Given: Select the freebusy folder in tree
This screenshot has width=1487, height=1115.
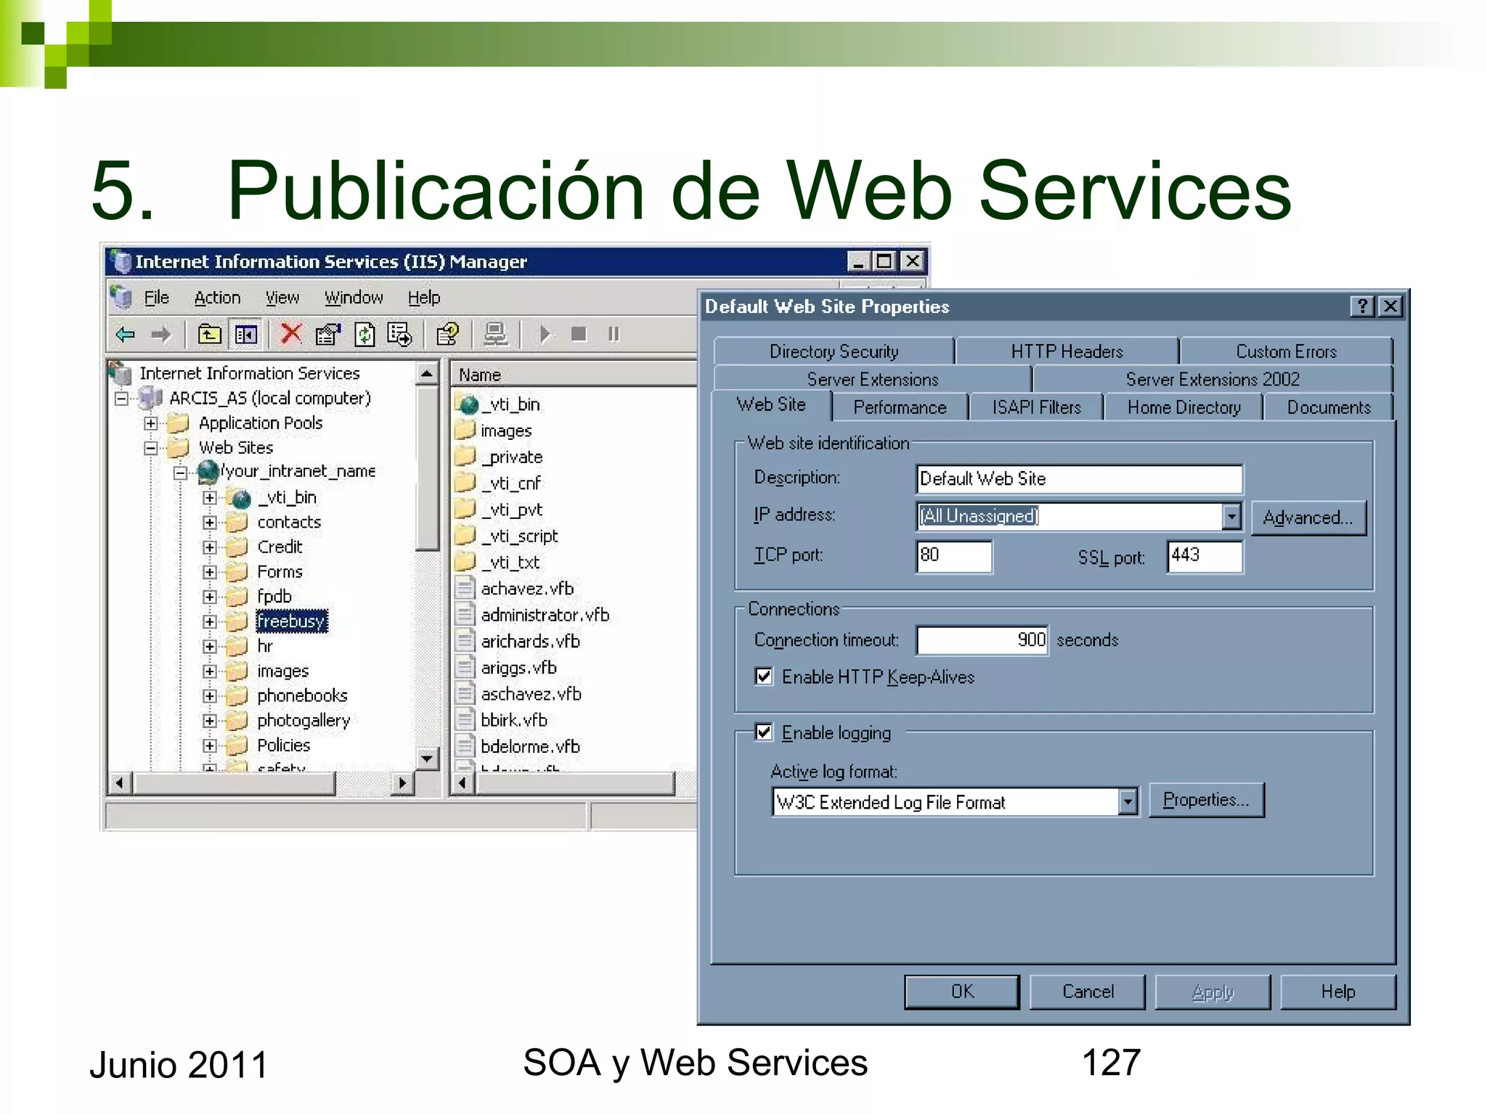Looking at the screenshot, I should pos(291,621).
